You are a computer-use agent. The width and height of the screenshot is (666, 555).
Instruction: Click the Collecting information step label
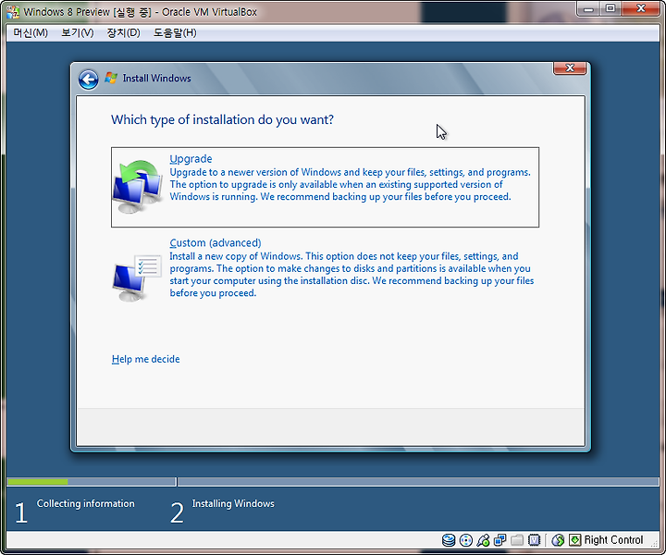(x=85, y=503)
